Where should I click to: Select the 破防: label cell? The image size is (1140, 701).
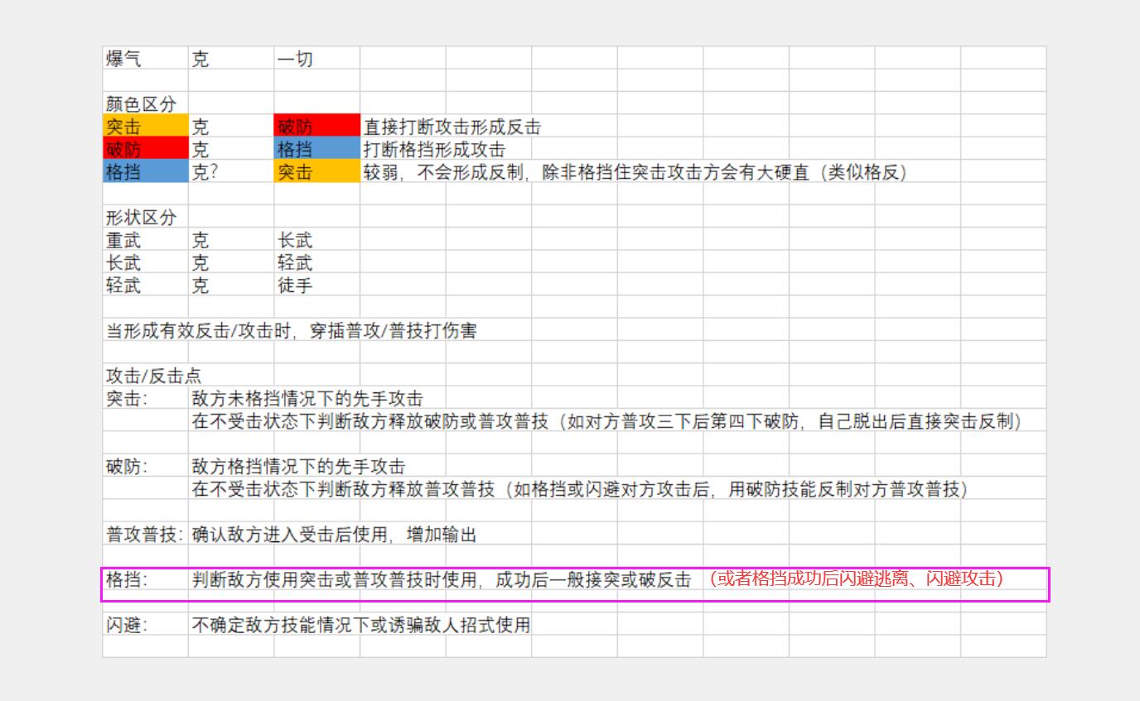tap(145, 466)
